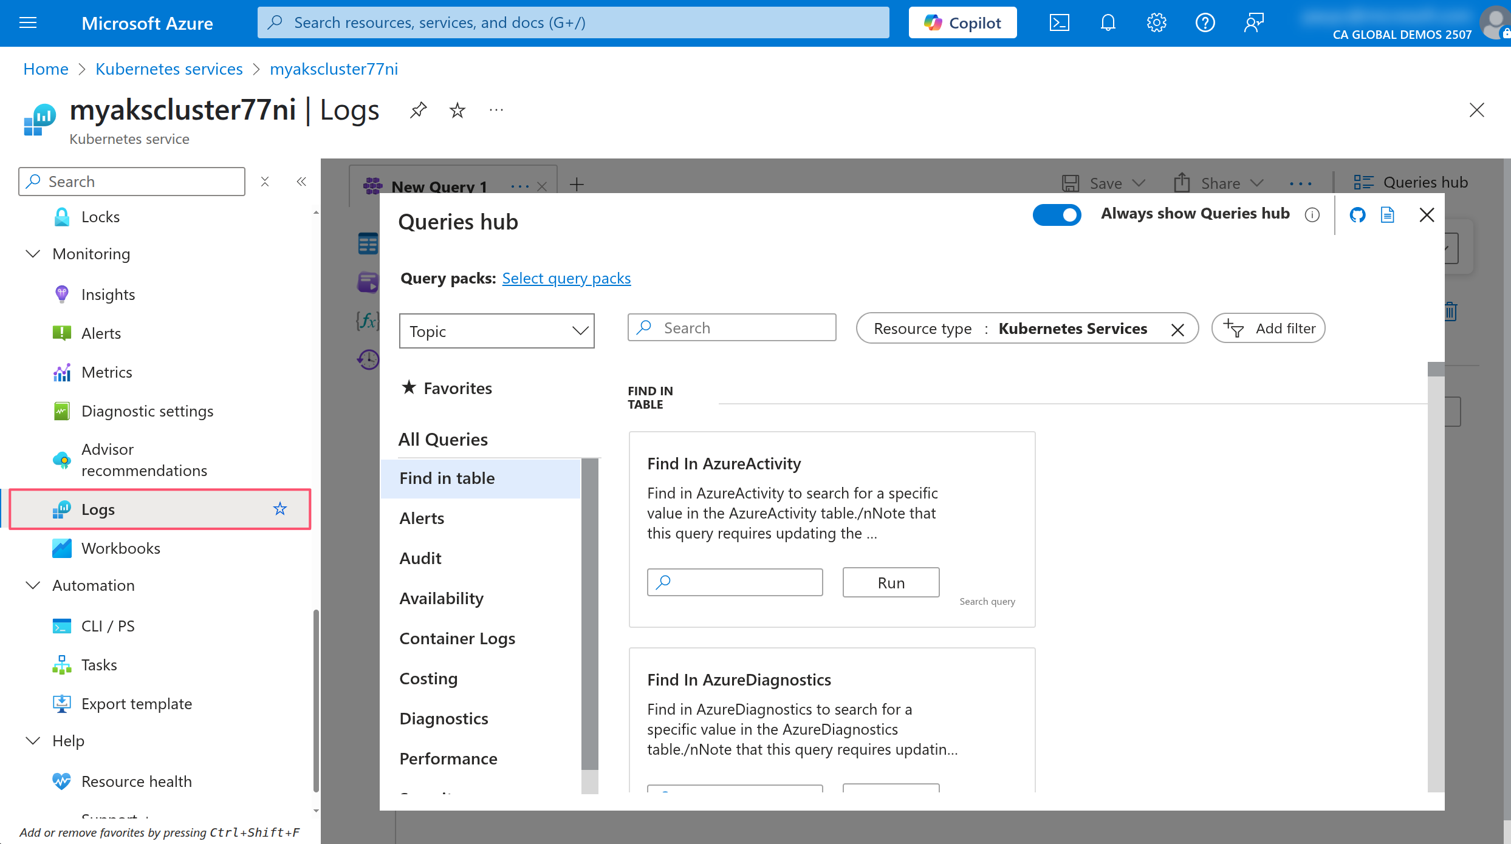Viewport: 1511px width, 844px height.
Task: Open the ellipsis menu beside page title
Action: [496, 110]
